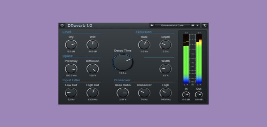The height and width of the screenshot is (127, 267).
Task: Click the 1600 Hz High value
Action: (166, 99)
